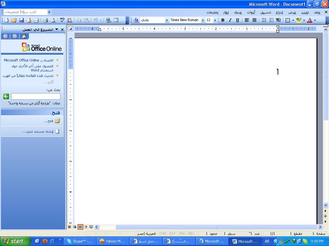The width and height of the screenshot is (329, 246).
Task: Click the Copy toolbar icon
Action: coord(79,20)
